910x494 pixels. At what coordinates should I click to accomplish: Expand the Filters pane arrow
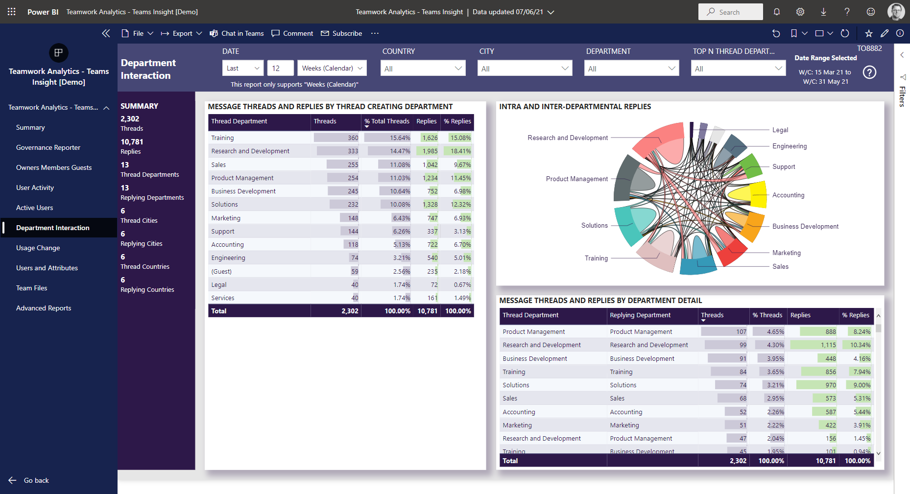pyautogui.click(x=902, y=55)
